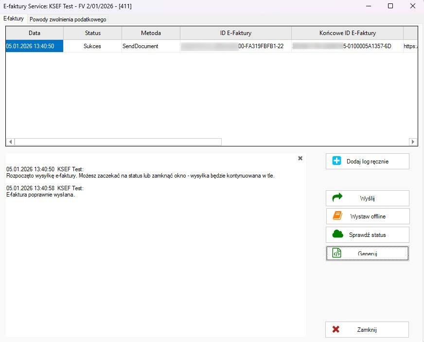The image size is (424, 342).
Task: Click the blue plus icon for manual log
Action: click(x=336, y=161)
